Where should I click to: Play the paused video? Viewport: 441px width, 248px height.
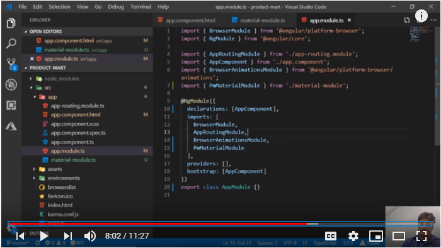[x=44, y=236]
